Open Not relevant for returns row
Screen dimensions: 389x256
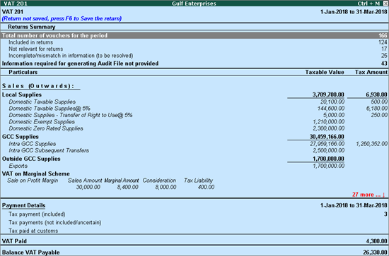(194, 49)
